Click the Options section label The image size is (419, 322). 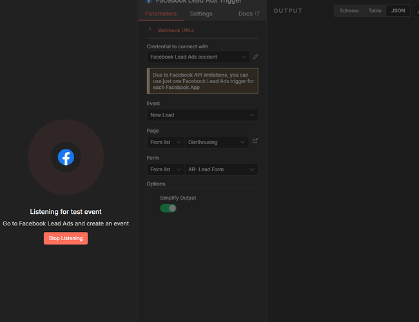point(156,184)
